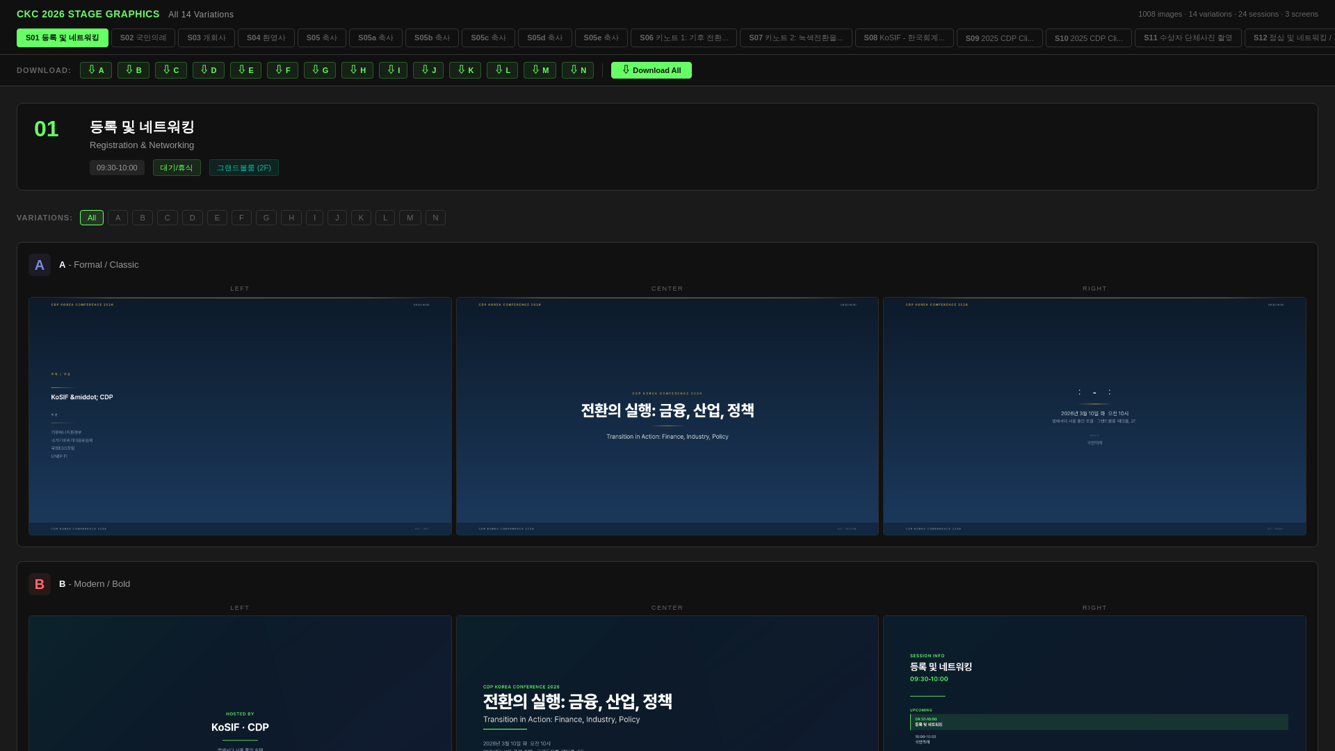Filter to variation I only
This screenshot has width=1335, height=751.
(314, 218)
